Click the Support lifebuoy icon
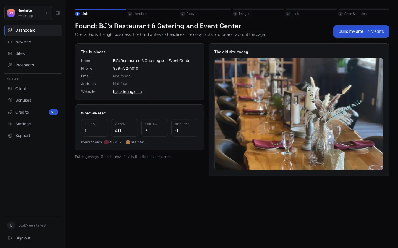Image resolution: width=398 pixels, height=248 pixels. pyautogui.click(x=10, y=136)
